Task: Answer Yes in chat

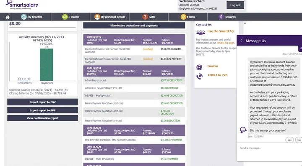Action: tap(289, 140)
